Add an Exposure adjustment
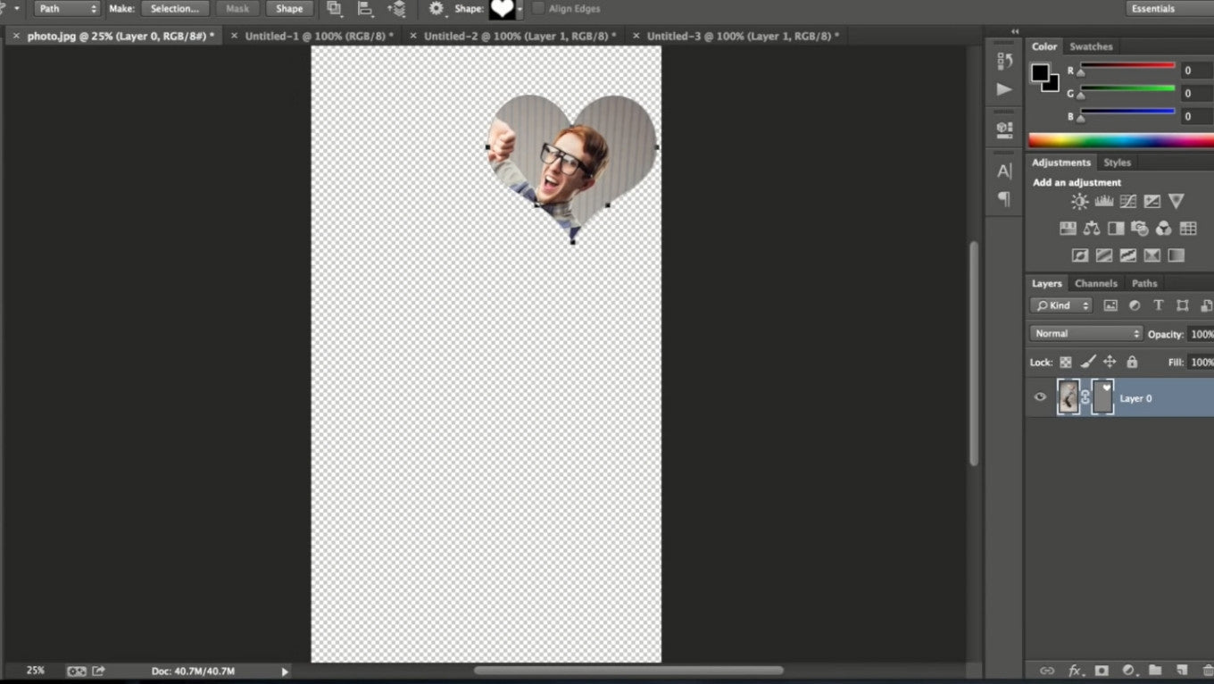 pyautogui.click(x=1152, y=202)
